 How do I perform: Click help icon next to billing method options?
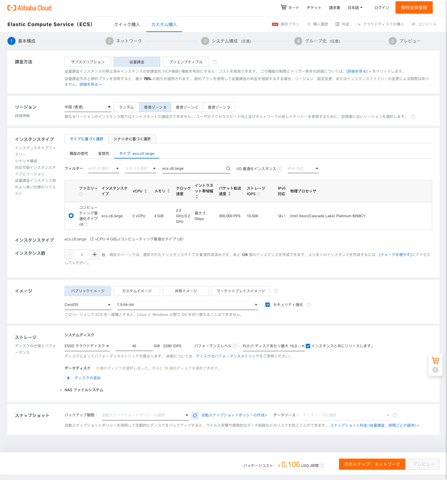(215, 62)
